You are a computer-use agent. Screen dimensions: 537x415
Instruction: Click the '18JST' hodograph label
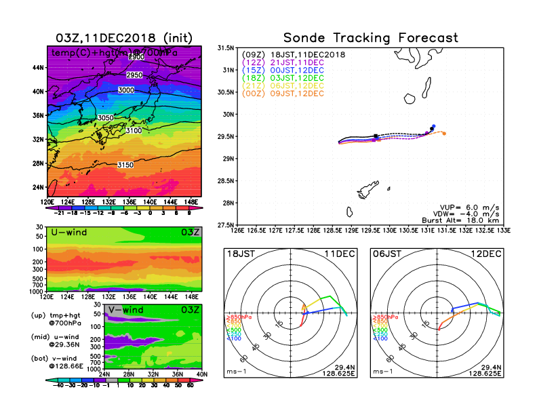(241, 254)
